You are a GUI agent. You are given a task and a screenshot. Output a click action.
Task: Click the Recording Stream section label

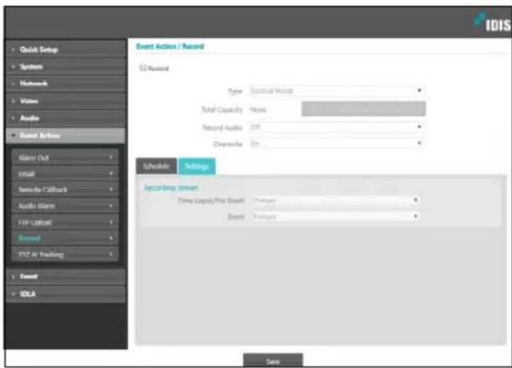[x=171, y=188]
